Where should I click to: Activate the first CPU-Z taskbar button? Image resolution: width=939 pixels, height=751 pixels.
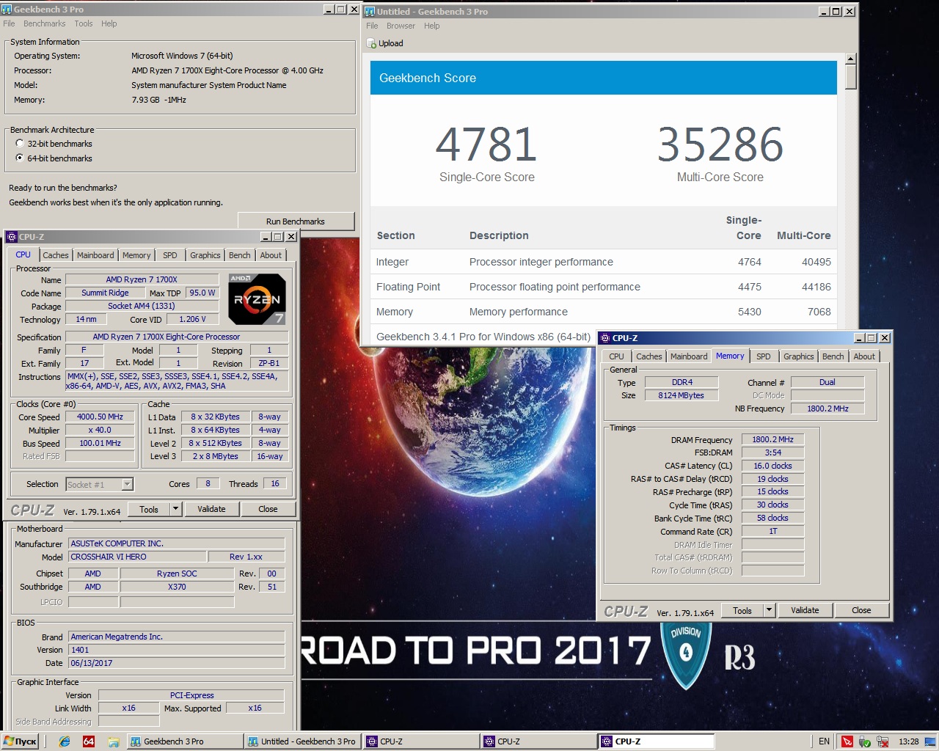(421, 741)
